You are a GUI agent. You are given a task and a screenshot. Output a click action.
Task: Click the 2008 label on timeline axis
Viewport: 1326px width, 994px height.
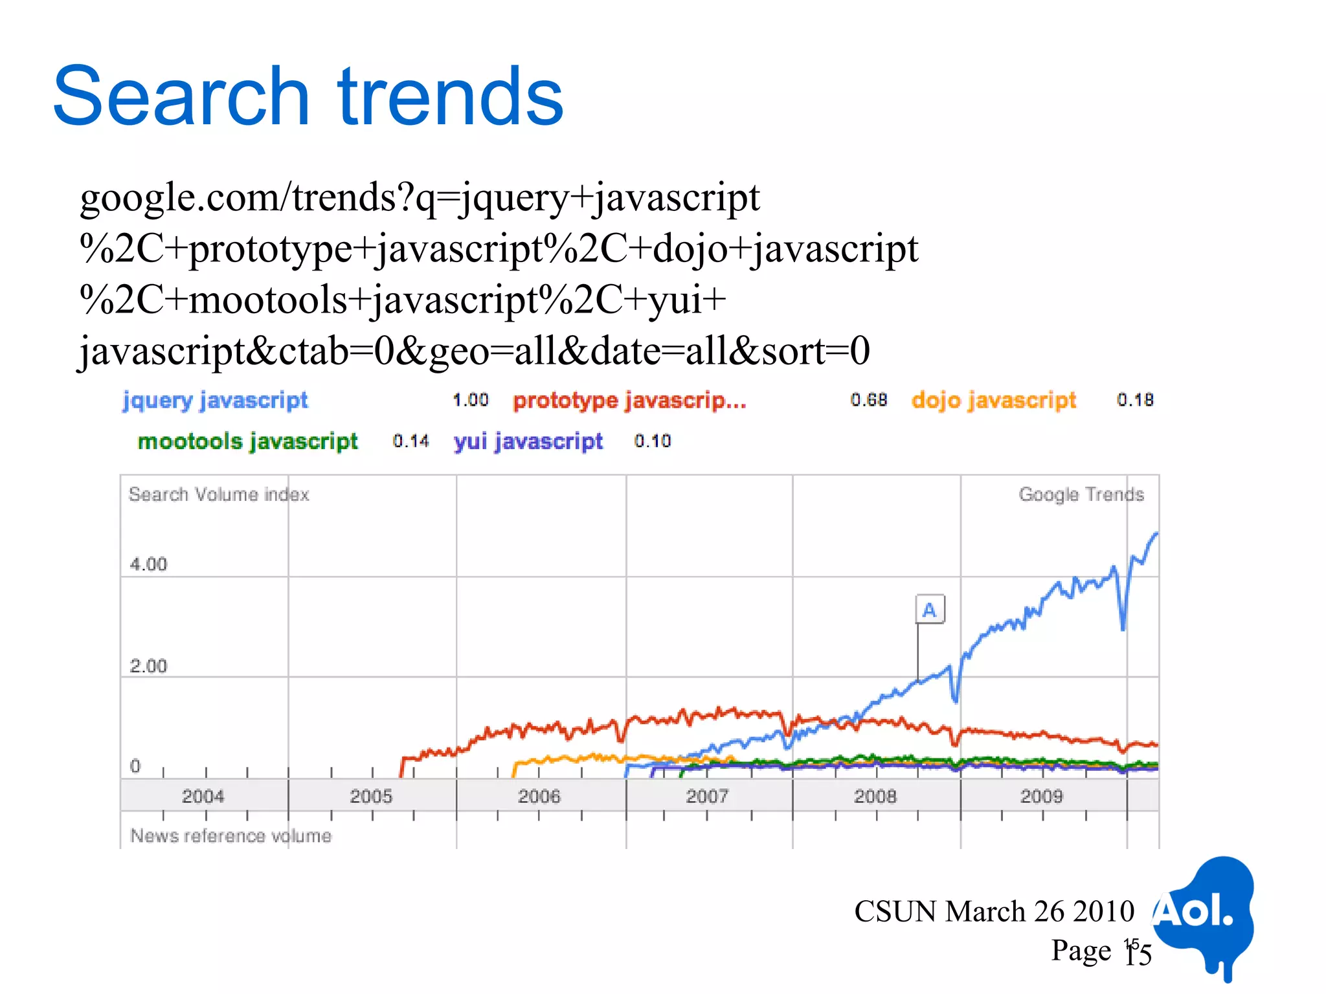(x=875, y=796)
